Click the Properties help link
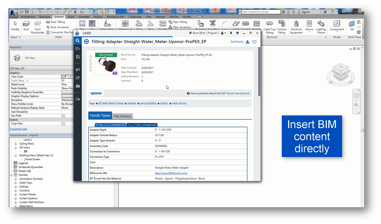 (x=18, y=129)
